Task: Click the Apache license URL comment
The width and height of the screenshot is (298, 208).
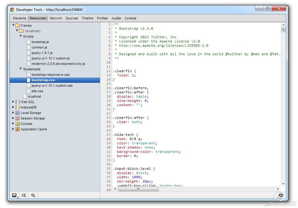Action: (164, 45)
